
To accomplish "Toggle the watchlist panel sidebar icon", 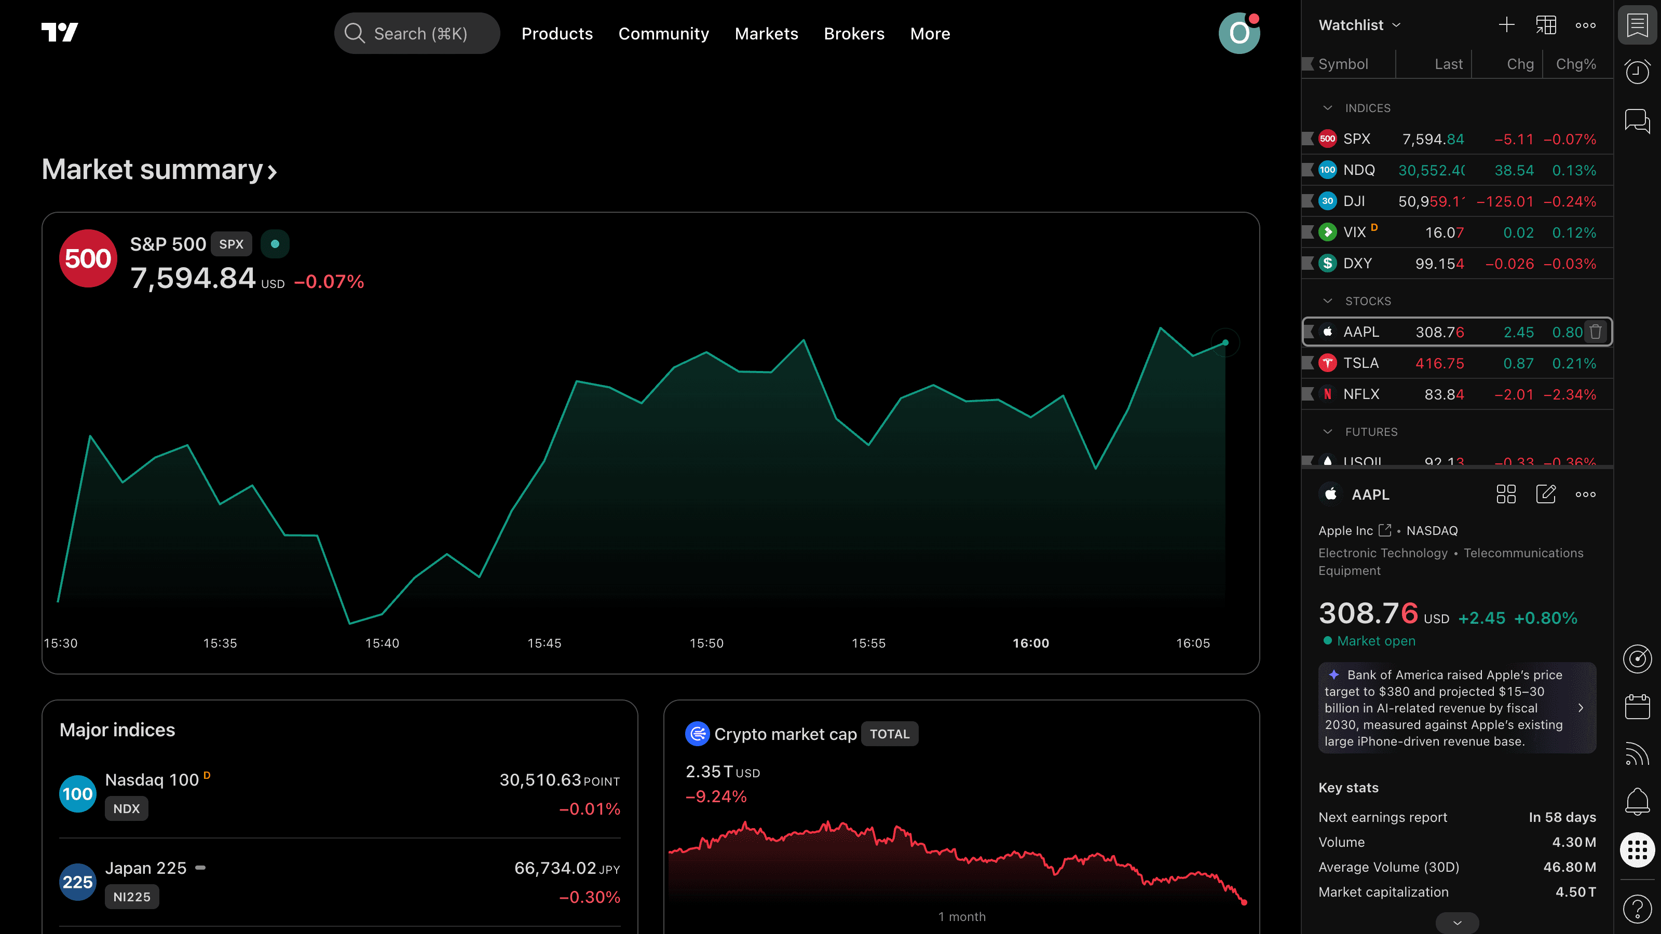I will [1637, 26].
